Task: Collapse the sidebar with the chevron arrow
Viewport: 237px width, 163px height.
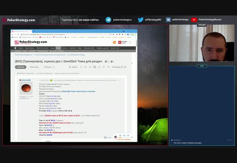Action: (x=132, y=63)
